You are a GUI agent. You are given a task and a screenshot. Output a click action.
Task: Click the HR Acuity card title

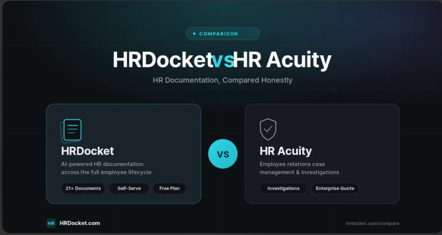(x=286, y=151)
